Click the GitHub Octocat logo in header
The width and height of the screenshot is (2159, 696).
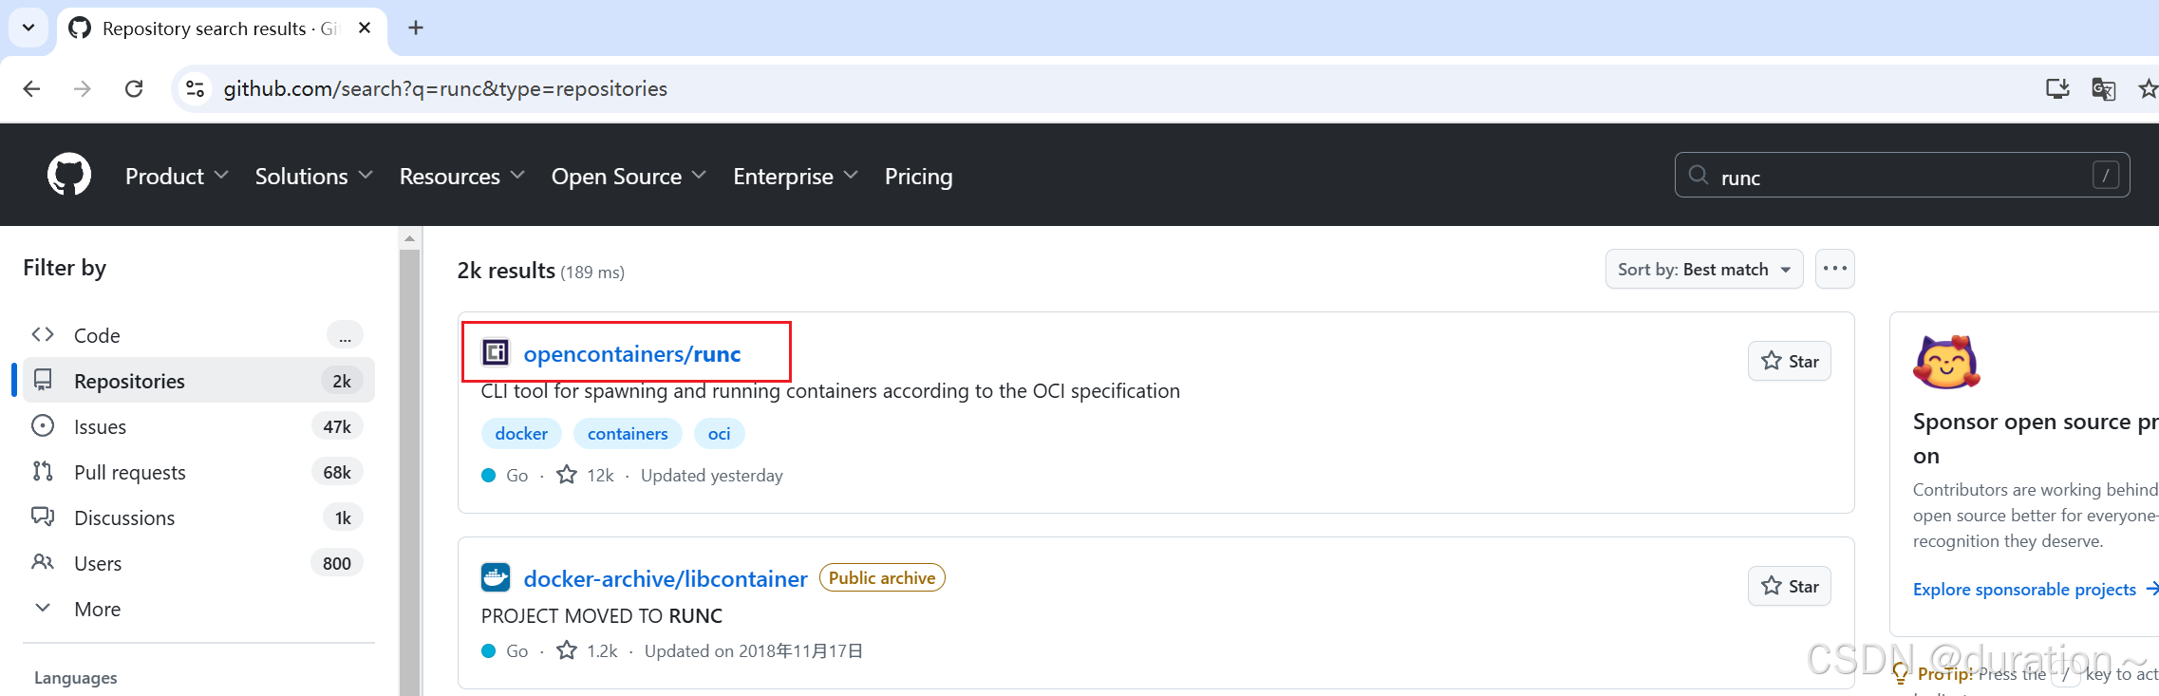69,175
